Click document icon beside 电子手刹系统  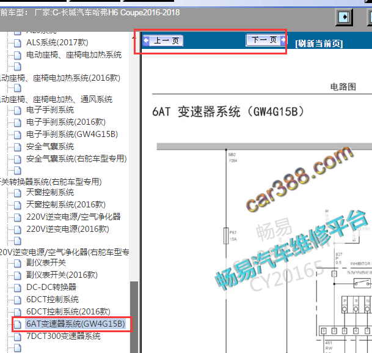tap(17, 111)
